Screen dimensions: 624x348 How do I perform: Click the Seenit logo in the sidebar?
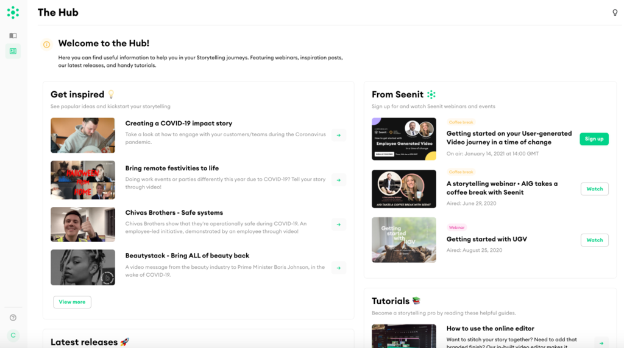pos(13,12)
